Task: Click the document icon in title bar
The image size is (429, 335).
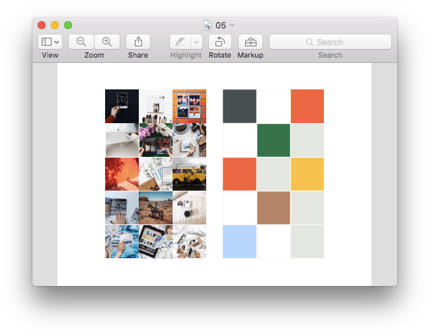Action: click(208, 25)
